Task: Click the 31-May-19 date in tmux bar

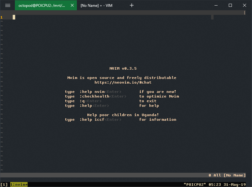Action: 234,185
